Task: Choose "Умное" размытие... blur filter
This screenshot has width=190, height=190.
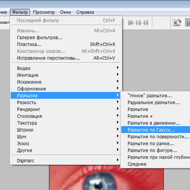Action: (155, 96)
